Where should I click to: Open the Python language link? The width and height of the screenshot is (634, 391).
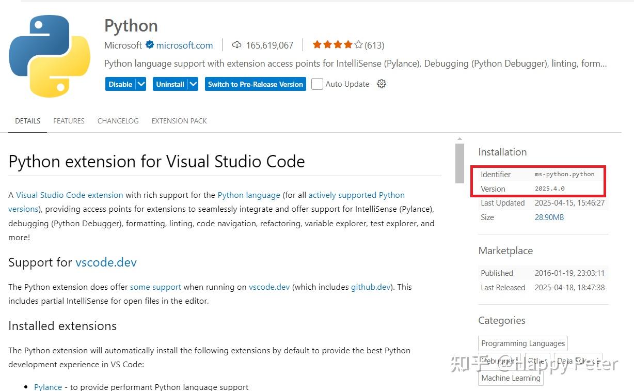click(249, 195)
